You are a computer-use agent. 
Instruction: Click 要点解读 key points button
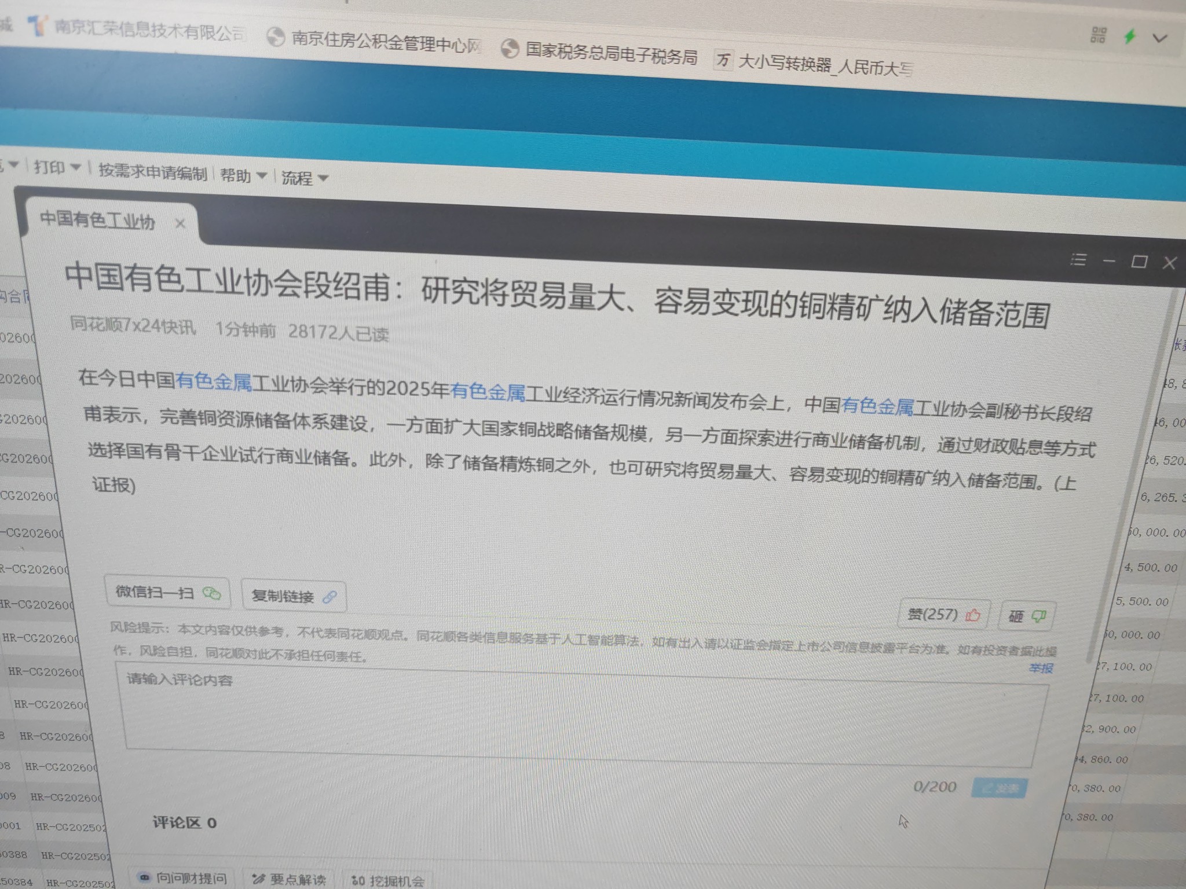(x=290, y=880)
